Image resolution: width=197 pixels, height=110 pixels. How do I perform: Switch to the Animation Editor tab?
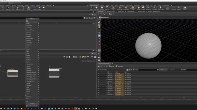pos(111,11)
